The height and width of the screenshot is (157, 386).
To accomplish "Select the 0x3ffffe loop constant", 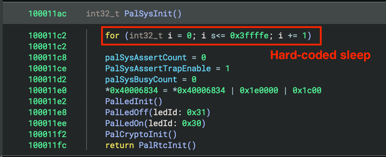I will (x=249, y=35).
